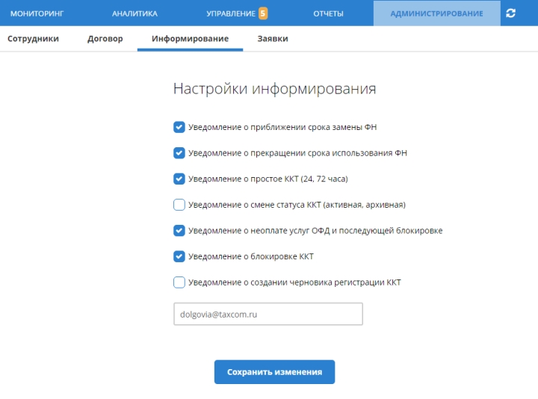Screen dimensions: 538x399
Task: Click the email field dolgovia@taxcom.ru
Action: coord(268,314)
